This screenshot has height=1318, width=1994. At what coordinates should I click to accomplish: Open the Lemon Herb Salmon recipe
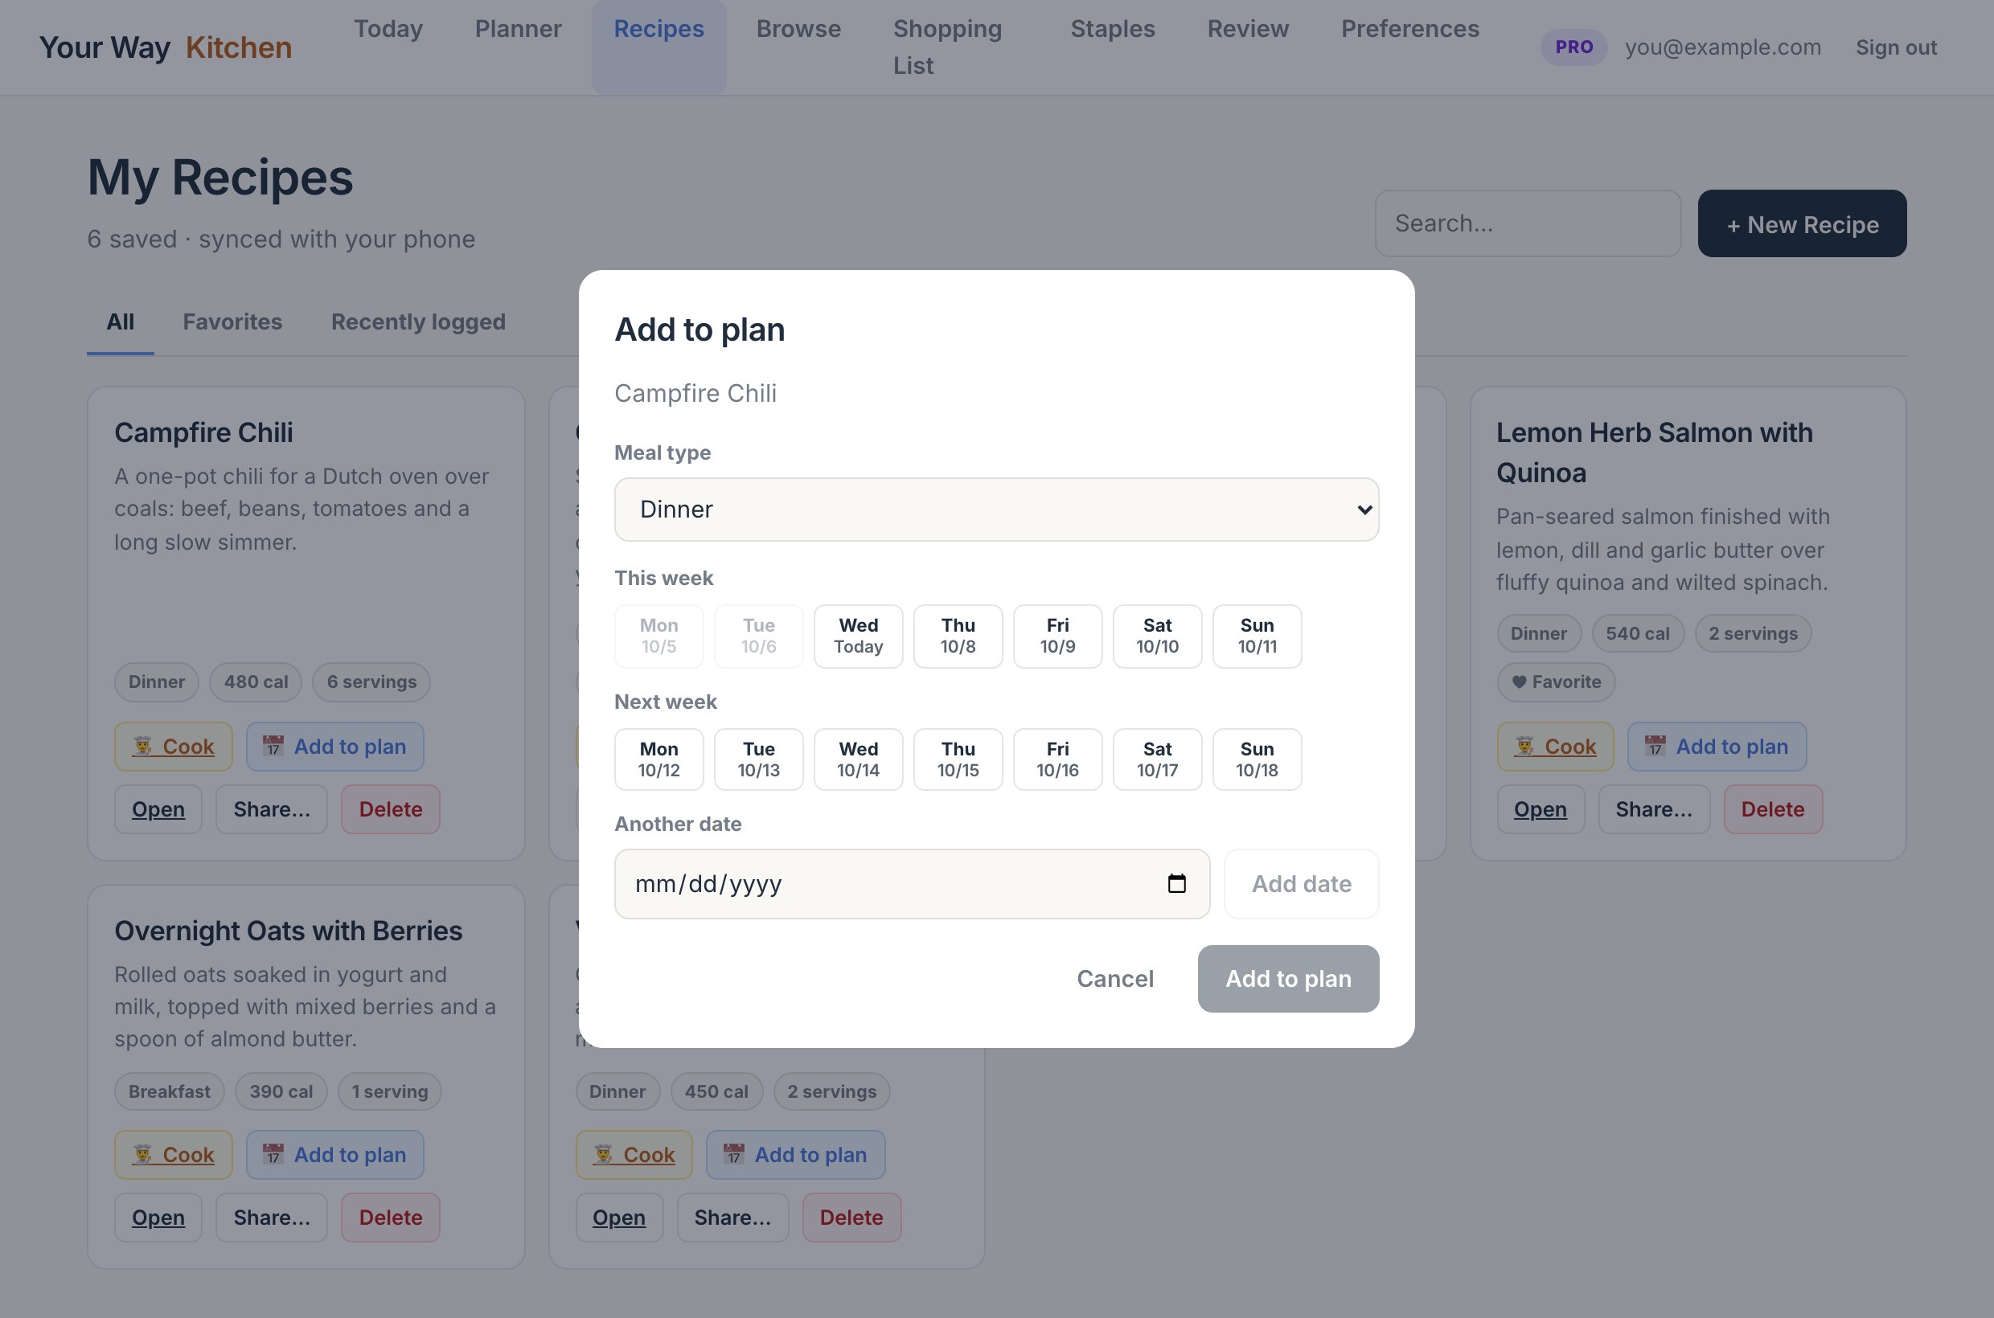click(x=1540, y=809)
